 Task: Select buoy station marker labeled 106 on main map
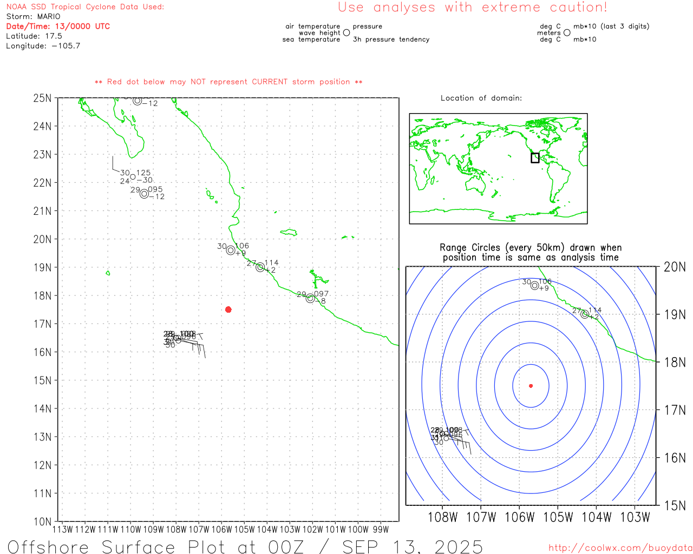coord(231,250)
